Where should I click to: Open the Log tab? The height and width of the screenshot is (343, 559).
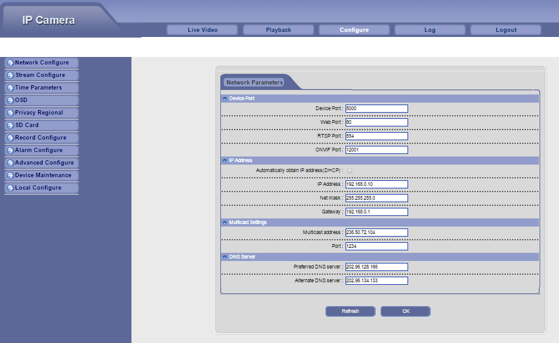click(x=429, y=30)
